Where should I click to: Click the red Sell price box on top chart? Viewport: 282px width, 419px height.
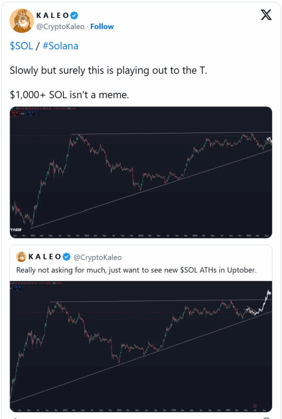(x=15, y=114)
